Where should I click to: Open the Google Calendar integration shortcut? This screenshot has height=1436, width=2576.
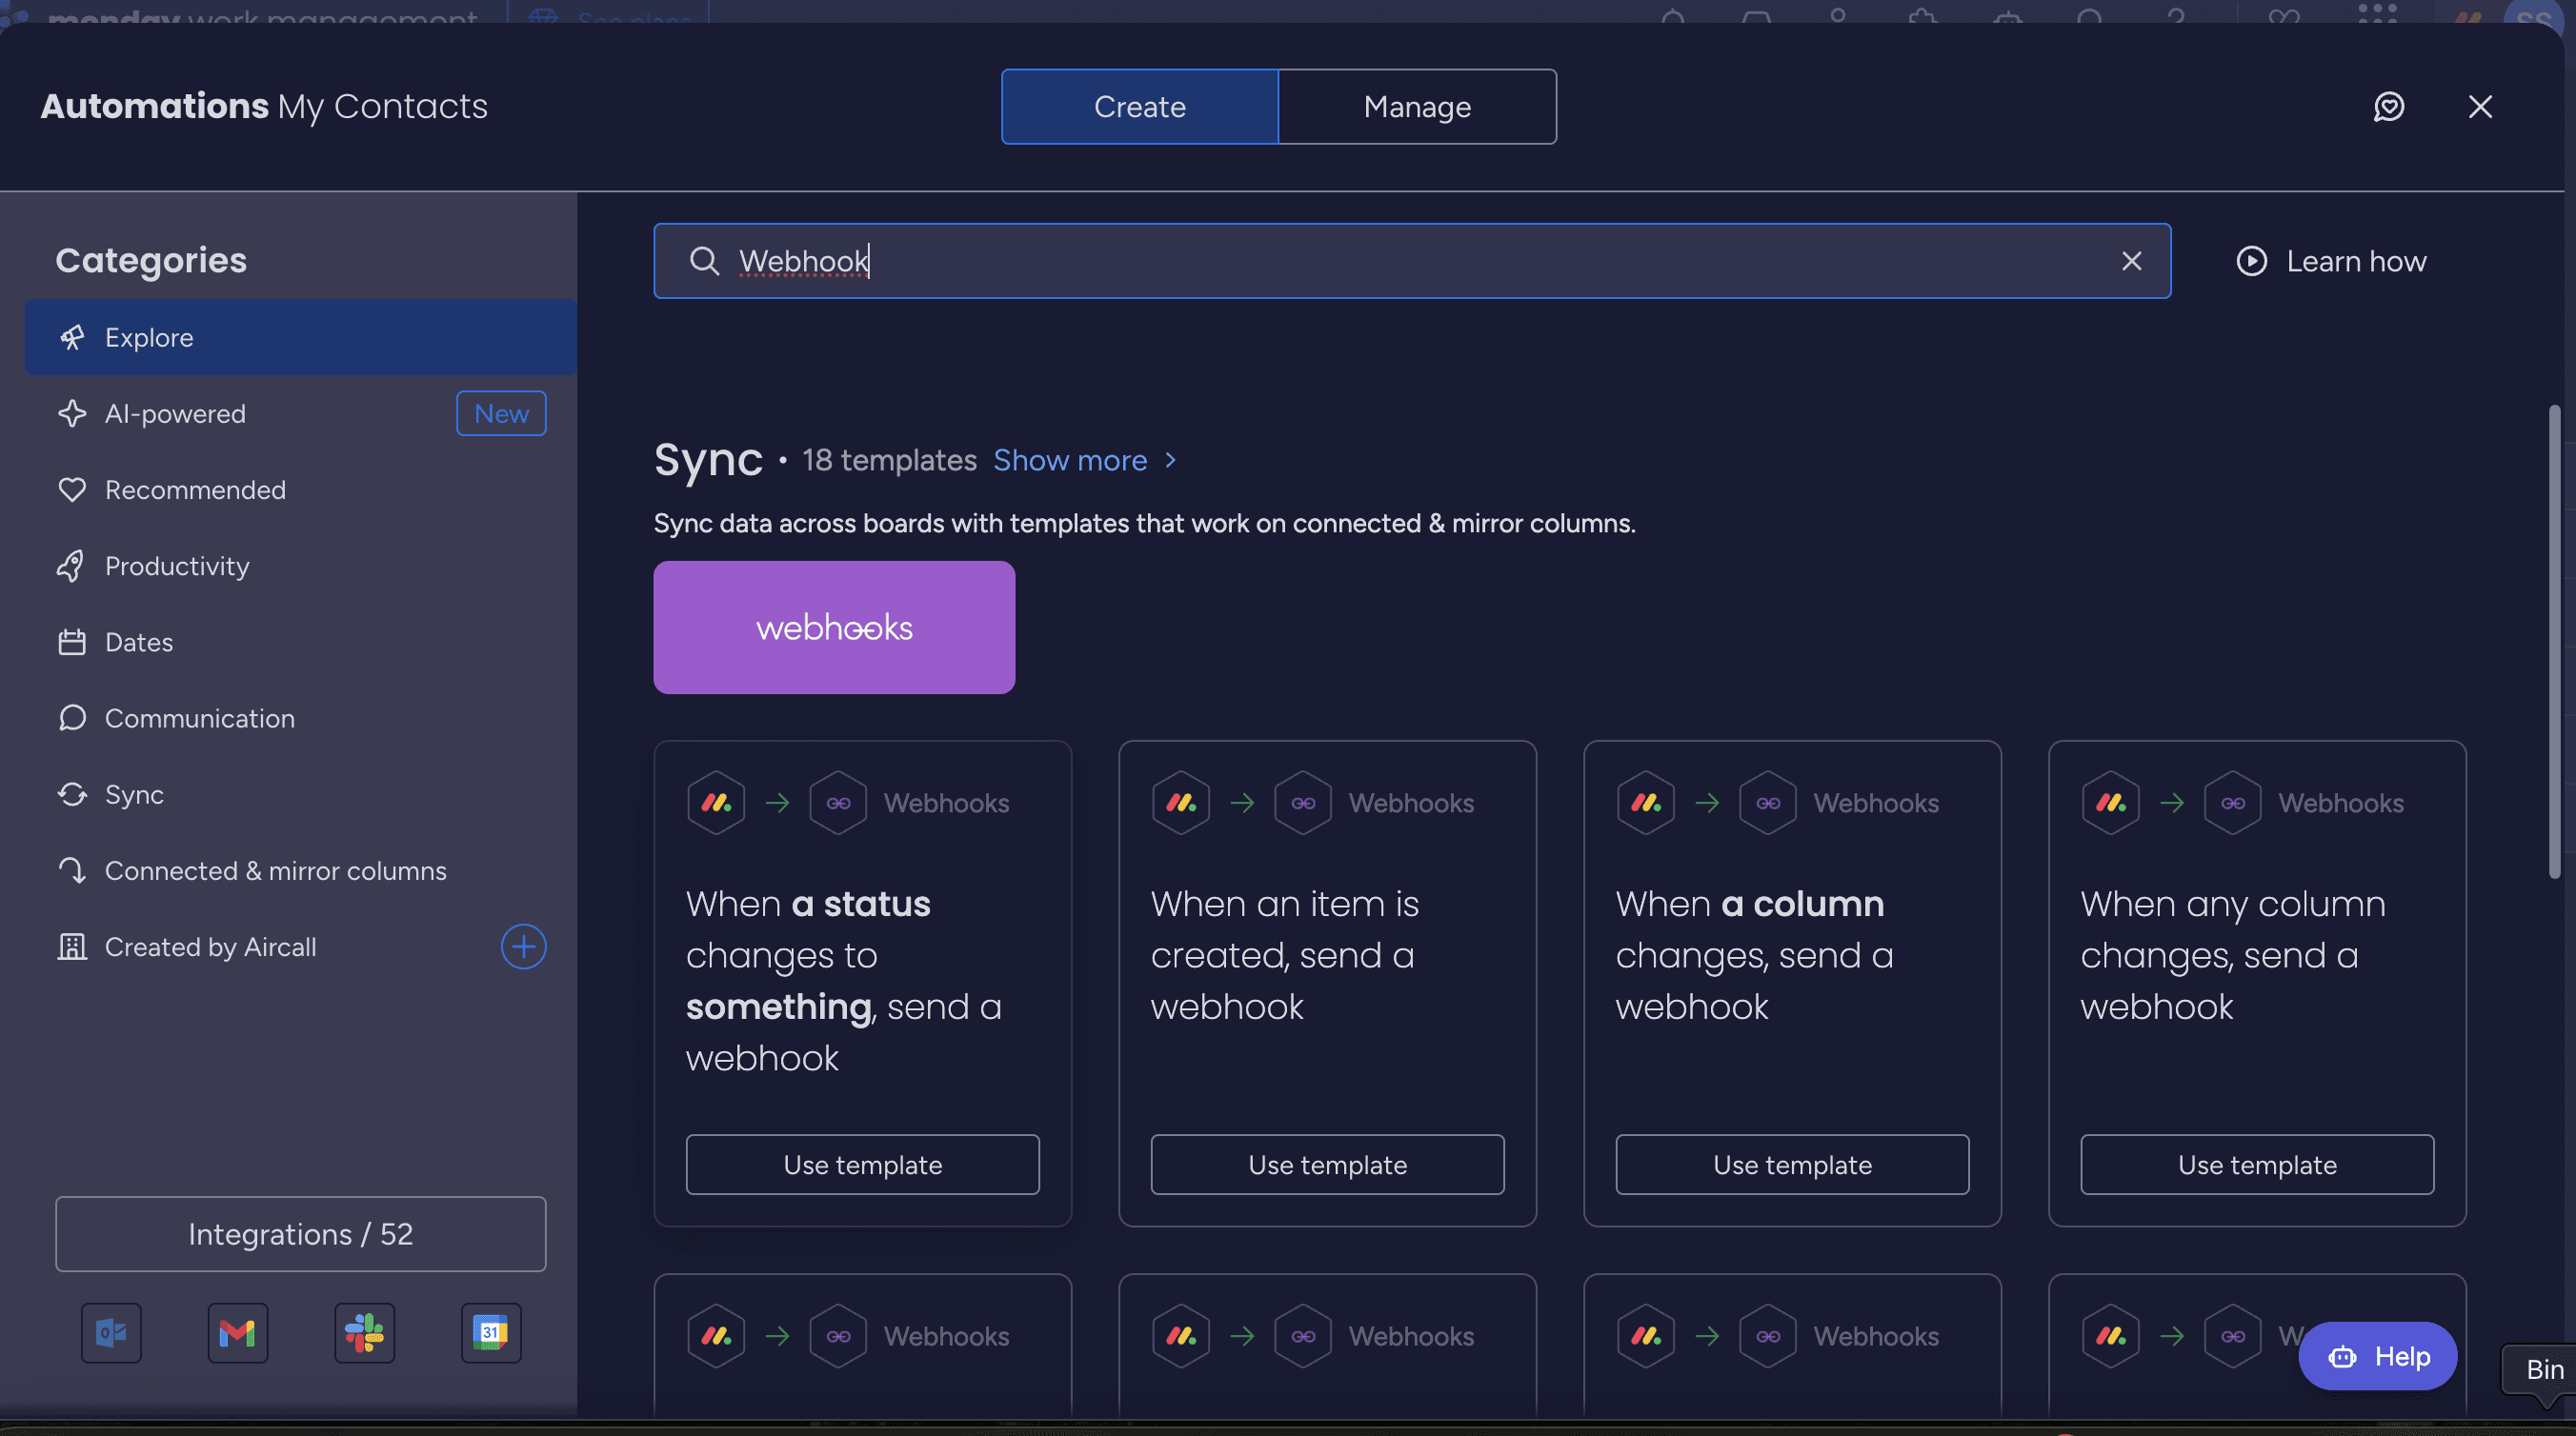click(491, 1333)
